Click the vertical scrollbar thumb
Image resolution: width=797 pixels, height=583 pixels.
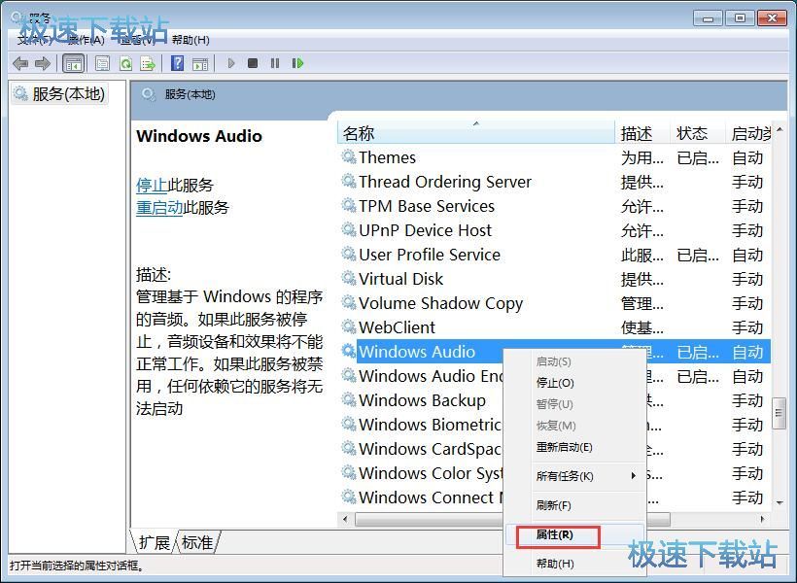[x=779, y=413]
